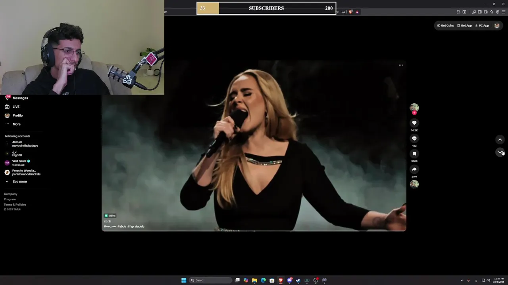Open the browser Extensions puzzle icon
The height and width of the screenshot is (285, 508).
click(458, 12)
